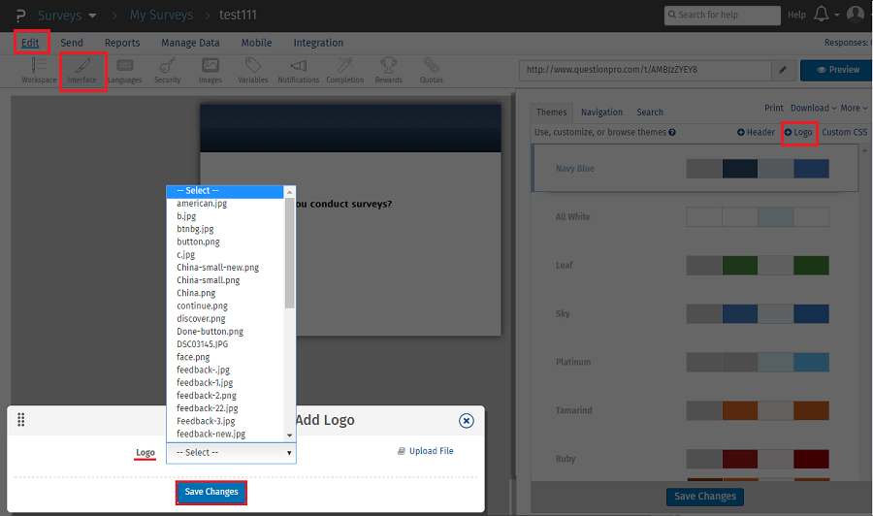
Task: Open the Images tool
Action: click(210, 71)
